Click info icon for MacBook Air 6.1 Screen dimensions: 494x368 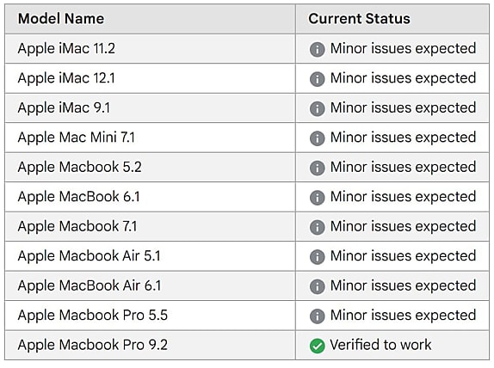point(317,286)
